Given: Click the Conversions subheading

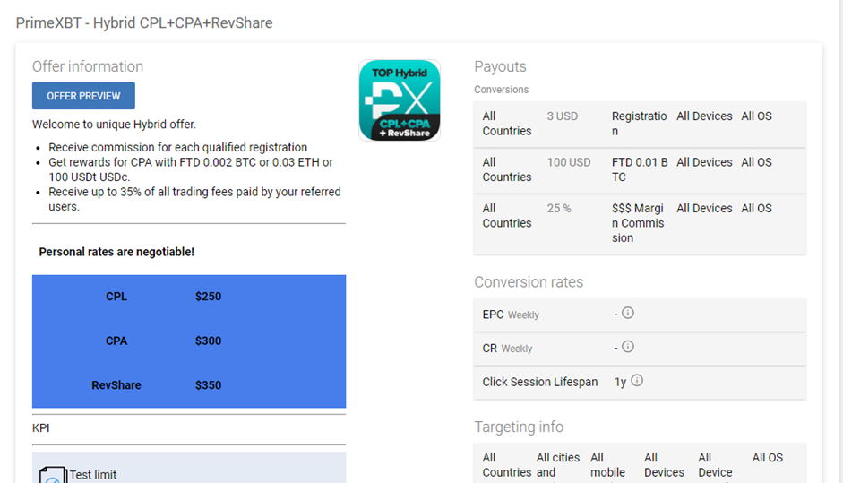Looking at the screenshot, I should [x=501, y=90].
